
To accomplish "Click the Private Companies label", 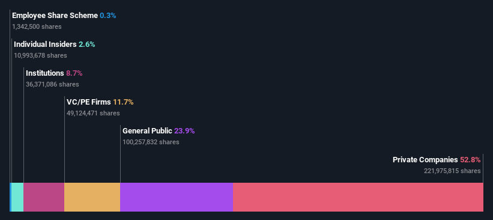I will click(425, 160).
